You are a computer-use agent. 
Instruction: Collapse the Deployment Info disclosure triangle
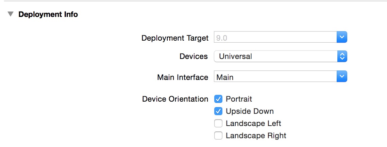[11, 15]
